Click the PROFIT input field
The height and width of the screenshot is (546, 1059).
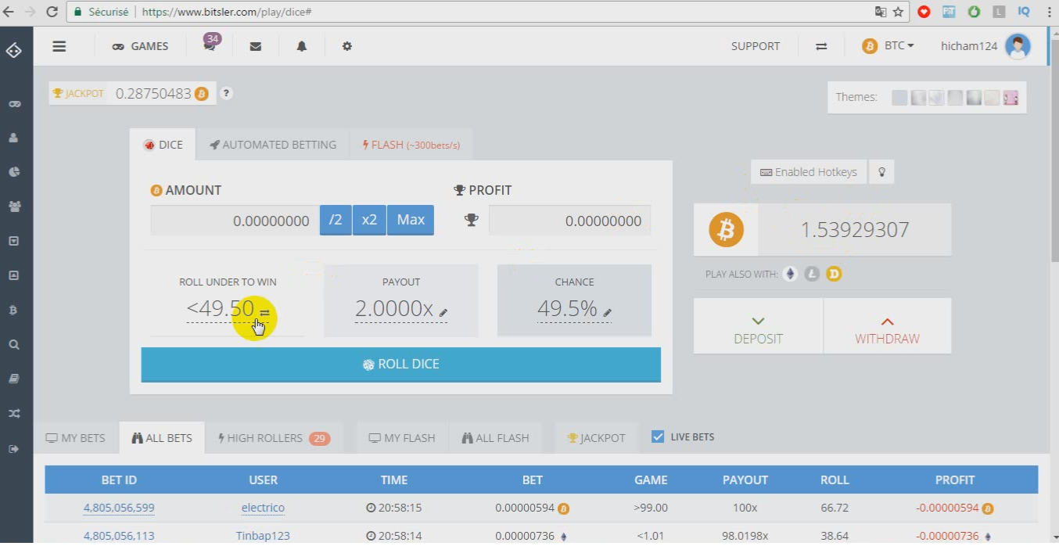(569, 221)
